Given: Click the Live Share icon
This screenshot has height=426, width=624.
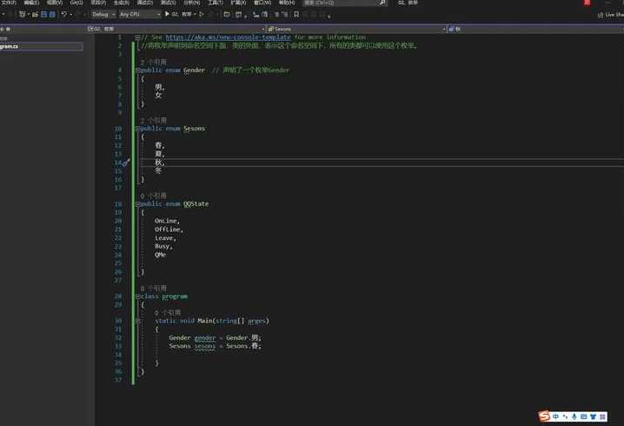Looking at the screenshot, I should click(x=601, y=15).
